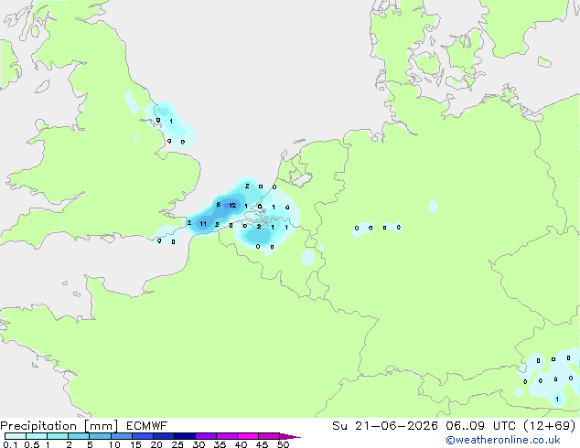Click the above-50 arrow end of legend
The height and width of the screenshot is (448, 580).
290,436
